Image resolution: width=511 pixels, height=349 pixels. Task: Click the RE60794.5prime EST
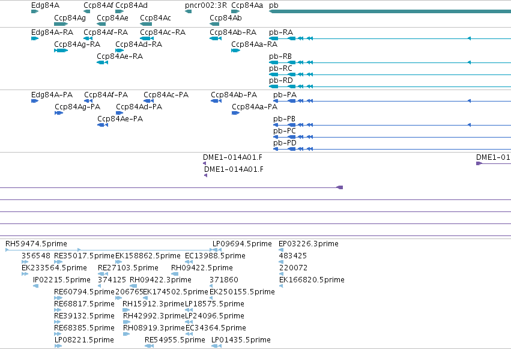pyautogui.click(x=58, y=298)
